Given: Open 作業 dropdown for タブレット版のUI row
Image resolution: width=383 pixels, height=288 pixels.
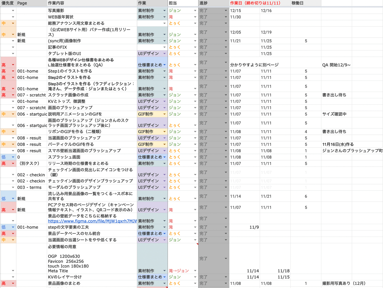Looking at the screenshot, I should tap(164, 54).
